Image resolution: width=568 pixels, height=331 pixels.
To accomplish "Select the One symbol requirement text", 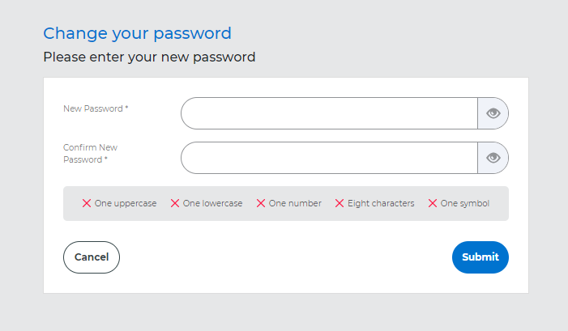I will tap(465, 203).
